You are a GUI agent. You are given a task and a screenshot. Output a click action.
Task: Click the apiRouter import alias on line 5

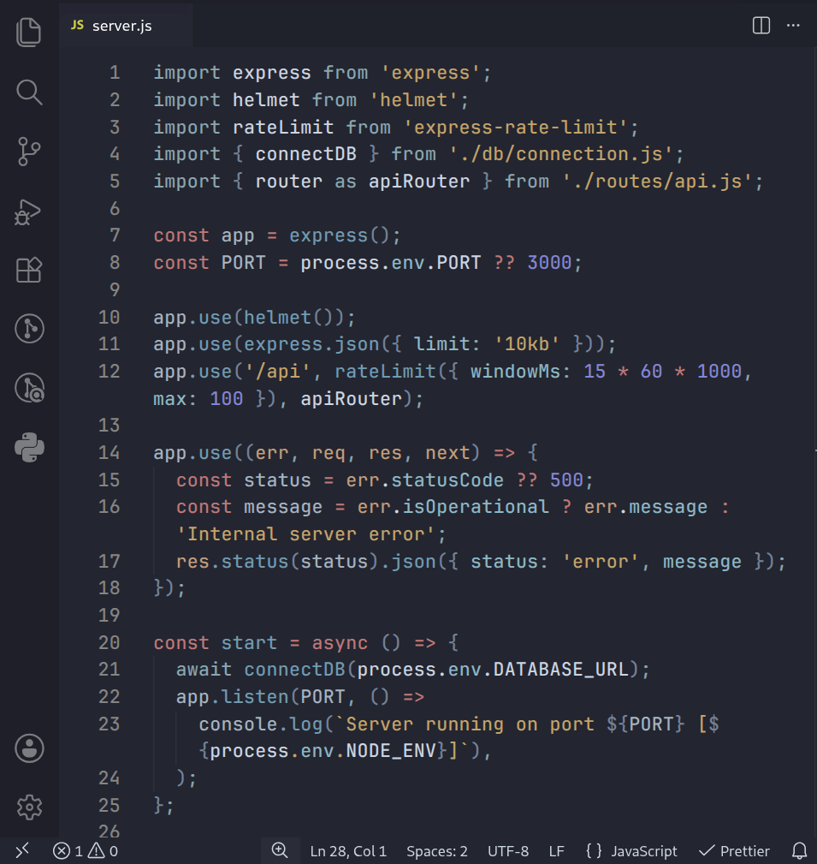[419, 182]
